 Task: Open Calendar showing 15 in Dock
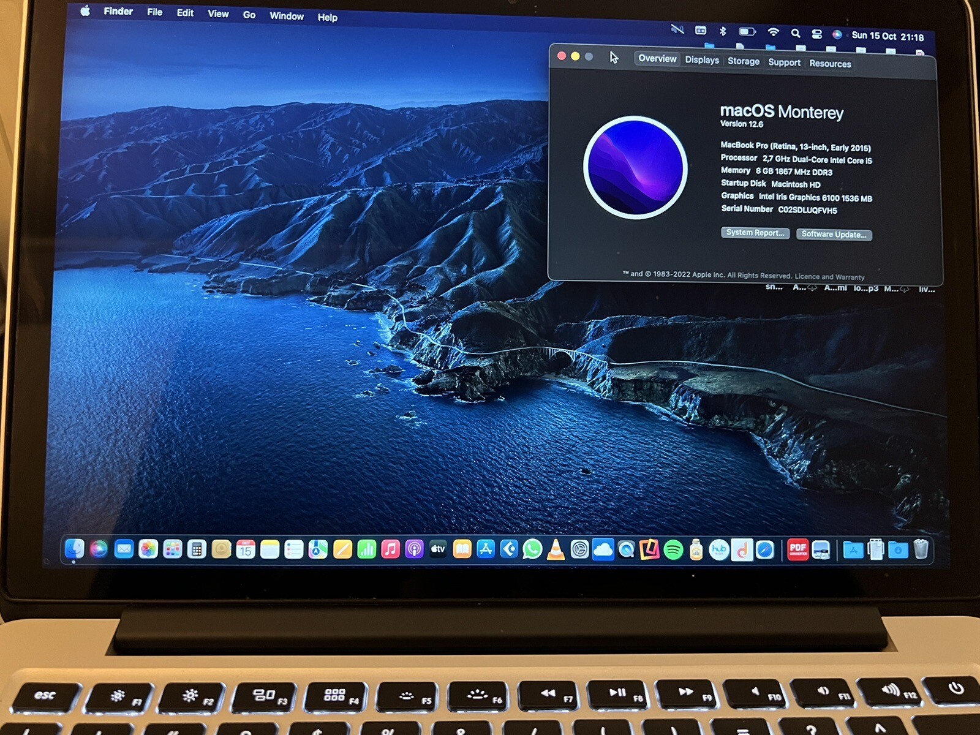click(246, 549)
